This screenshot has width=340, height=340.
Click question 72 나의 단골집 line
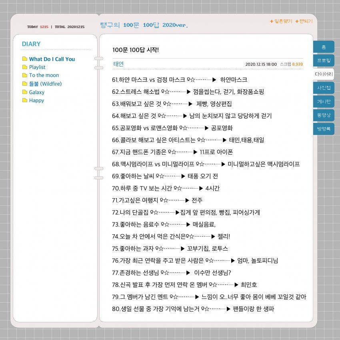coord(186,212)
